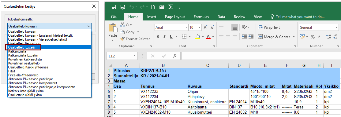Screen dimensions: 341x117
Task: Toggle Bold formatting
Action: tap(158, 37)
